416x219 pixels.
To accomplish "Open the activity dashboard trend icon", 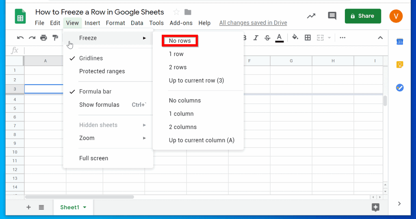I will 311,16.
